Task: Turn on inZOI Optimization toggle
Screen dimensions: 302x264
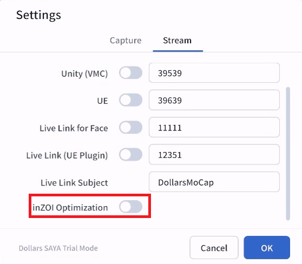Action: pyautogui.click(x=130, y=207)
